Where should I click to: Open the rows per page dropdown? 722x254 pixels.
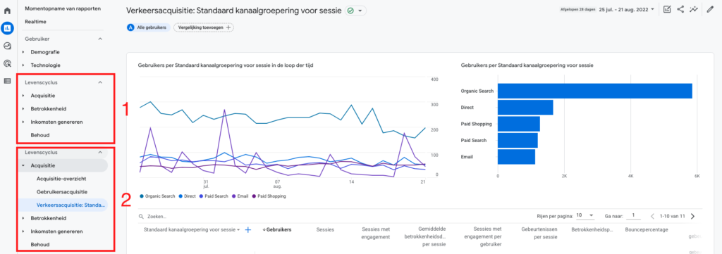pyautogui.click(x=585, y=215)
